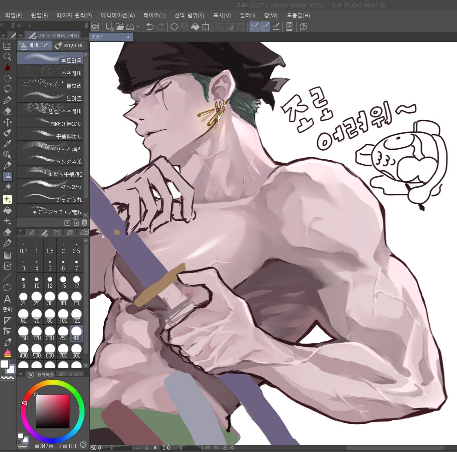Open the brush size panel menu
The height and width of the screenshot is (452, 457).
(x=20, y=232)
